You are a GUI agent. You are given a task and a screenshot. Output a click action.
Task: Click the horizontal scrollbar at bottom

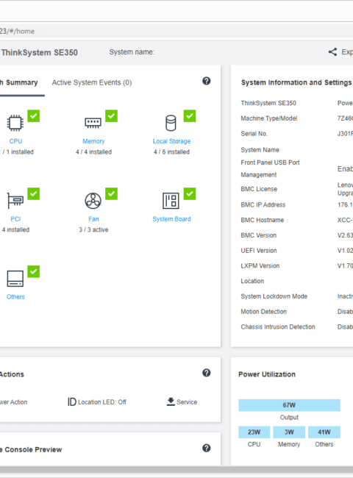[x=176, y=469]
